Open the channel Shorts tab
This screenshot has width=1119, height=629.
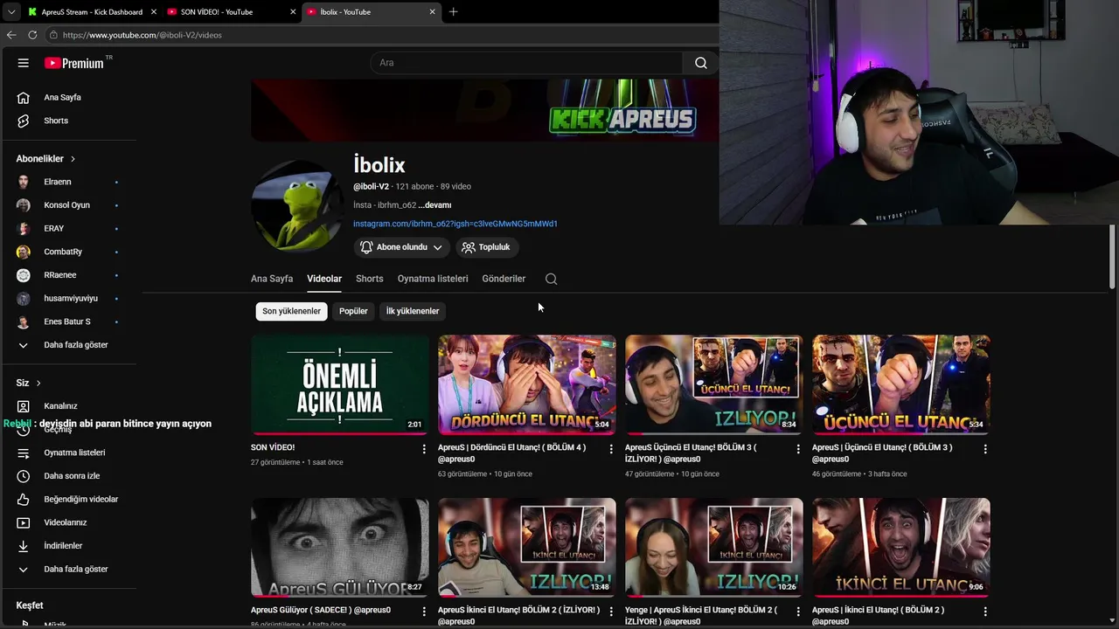369,279
